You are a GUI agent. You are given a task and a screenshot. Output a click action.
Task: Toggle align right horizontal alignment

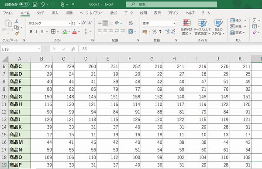[x=111, y=31]
